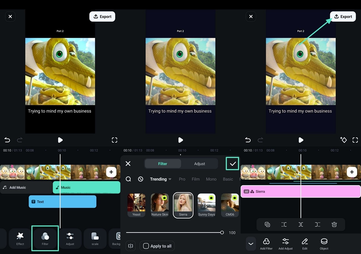Open the Pro filter category
This screenshot has width=361, height=254.
[x=182, y=179]
